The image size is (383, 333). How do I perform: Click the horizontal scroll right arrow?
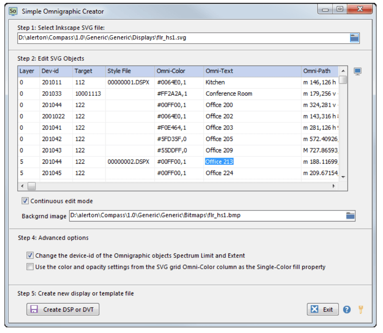pos(333,186)
